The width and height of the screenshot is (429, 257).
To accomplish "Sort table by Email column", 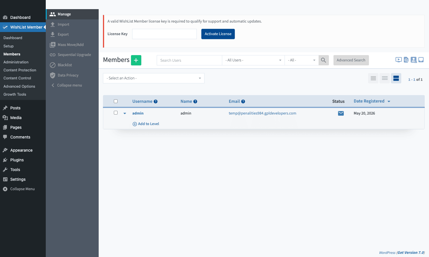I will pos(234,101).
